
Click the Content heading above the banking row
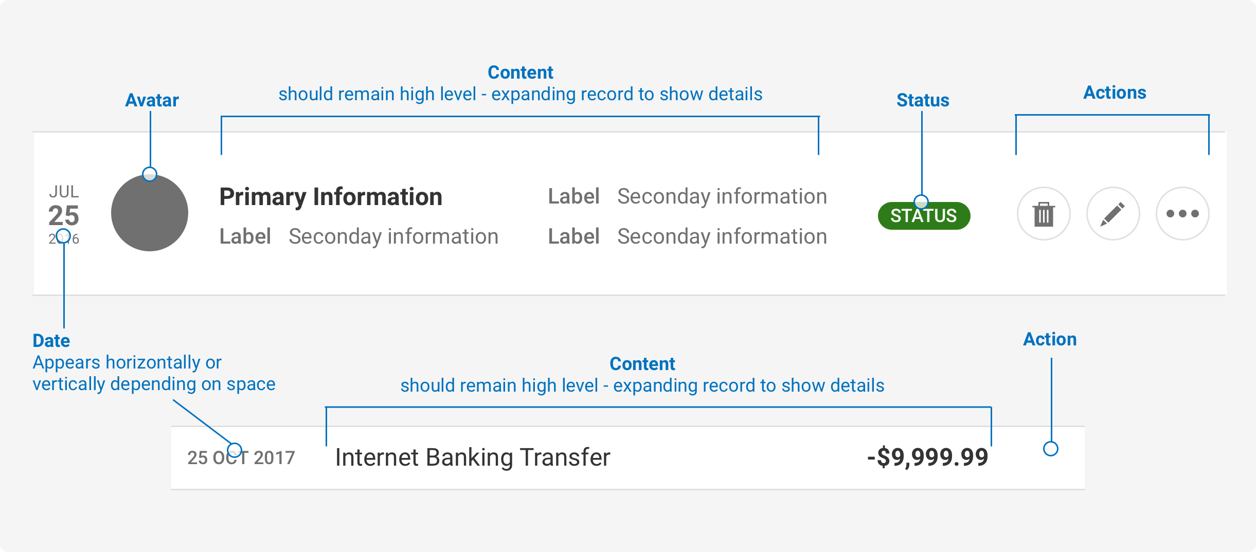pyautogui.click(x=642, y=364)
